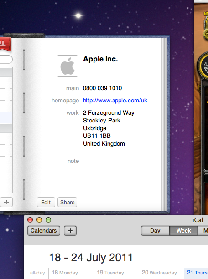Click the Edit button in Address Book
This screenshot has width=208, height=279.
[46, 202]
